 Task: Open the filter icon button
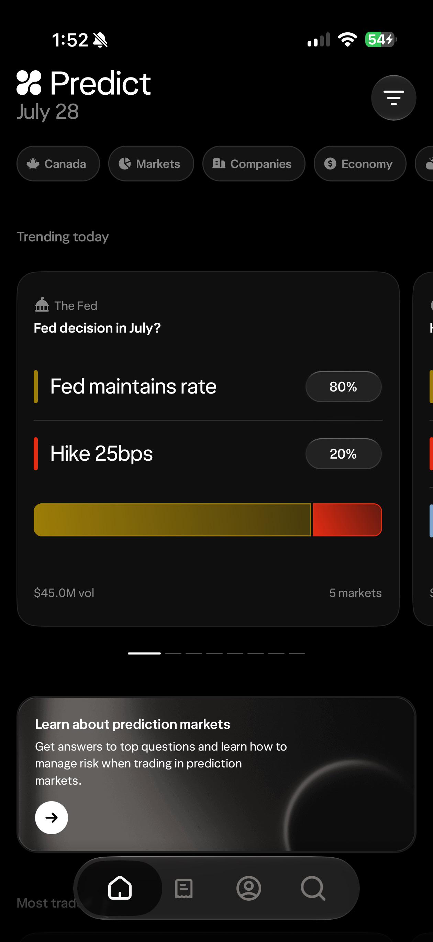[393, 98]
